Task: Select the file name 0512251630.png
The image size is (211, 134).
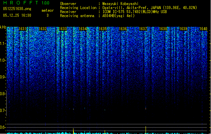Action: click(17, 9)
